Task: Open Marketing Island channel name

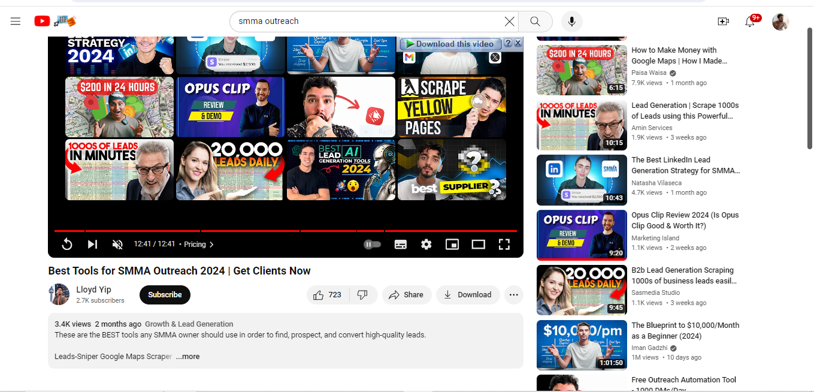Action: coord(655,238)
